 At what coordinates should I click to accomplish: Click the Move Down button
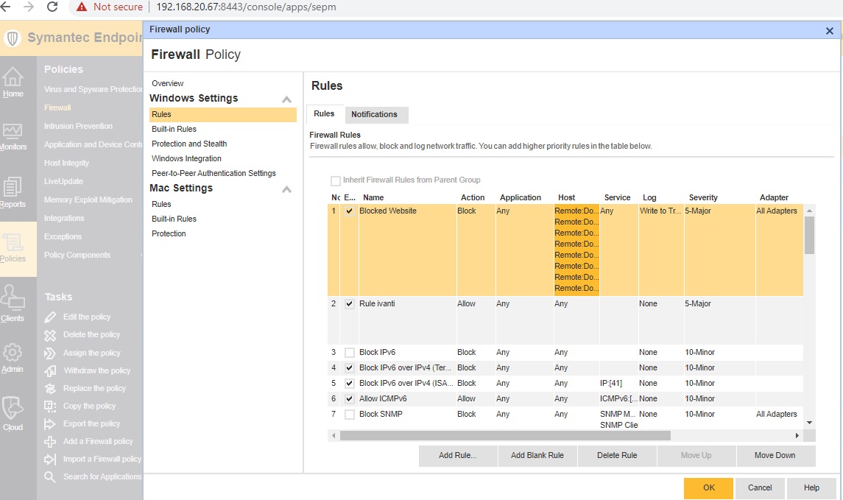click(775, 456)
